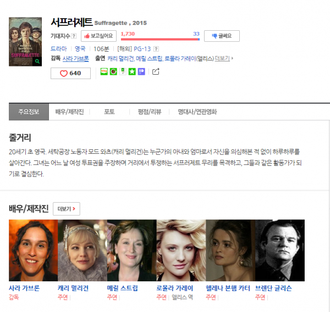Open the 평점/리뷰 tab
Viewport: 330px width, 312px height.
(x=148, y=112)
